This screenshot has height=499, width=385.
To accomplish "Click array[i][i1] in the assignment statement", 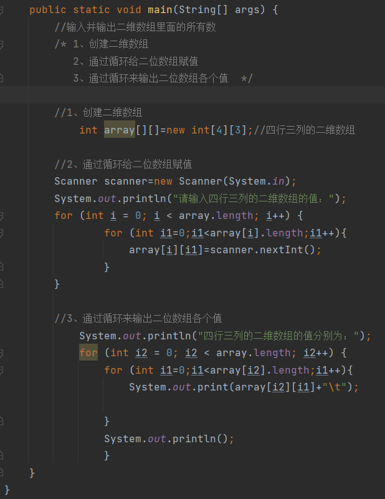I will [x=166, y=250].
